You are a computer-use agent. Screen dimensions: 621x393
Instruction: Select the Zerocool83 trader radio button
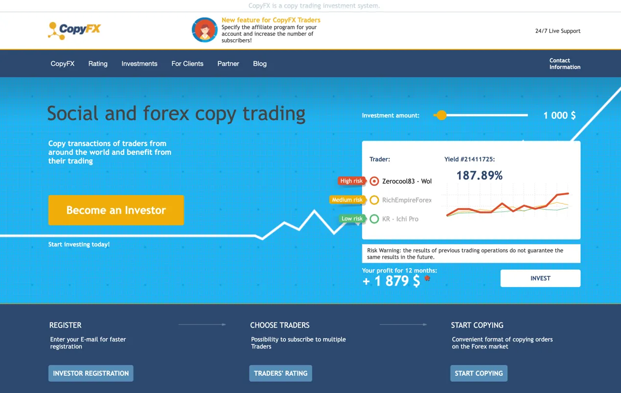pos(374,181)
